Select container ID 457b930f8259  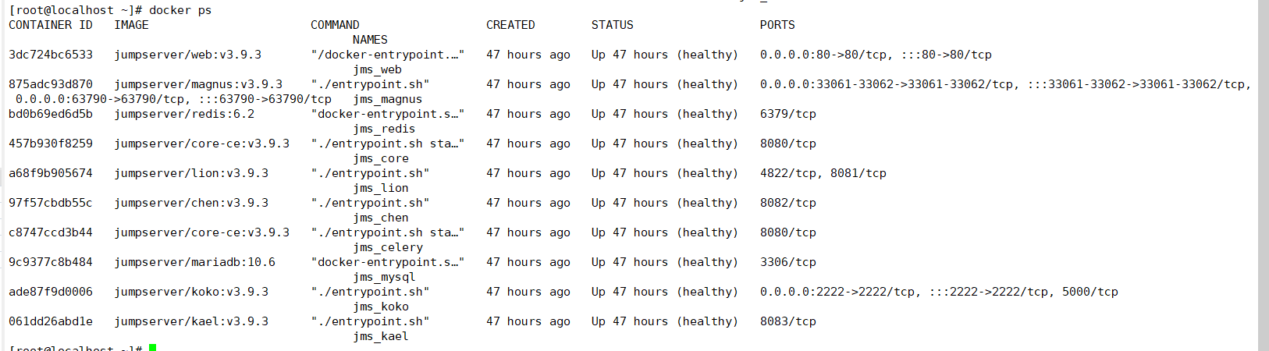click(51, 144)
